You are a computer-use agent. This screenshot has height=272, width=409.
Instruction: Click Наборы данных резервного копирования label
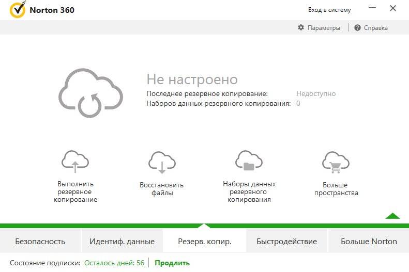pos(249,191)
